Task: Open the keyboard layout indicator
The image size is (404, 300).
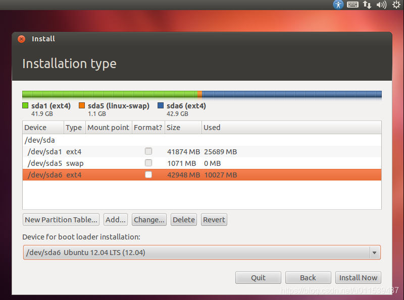Action: 352,5
